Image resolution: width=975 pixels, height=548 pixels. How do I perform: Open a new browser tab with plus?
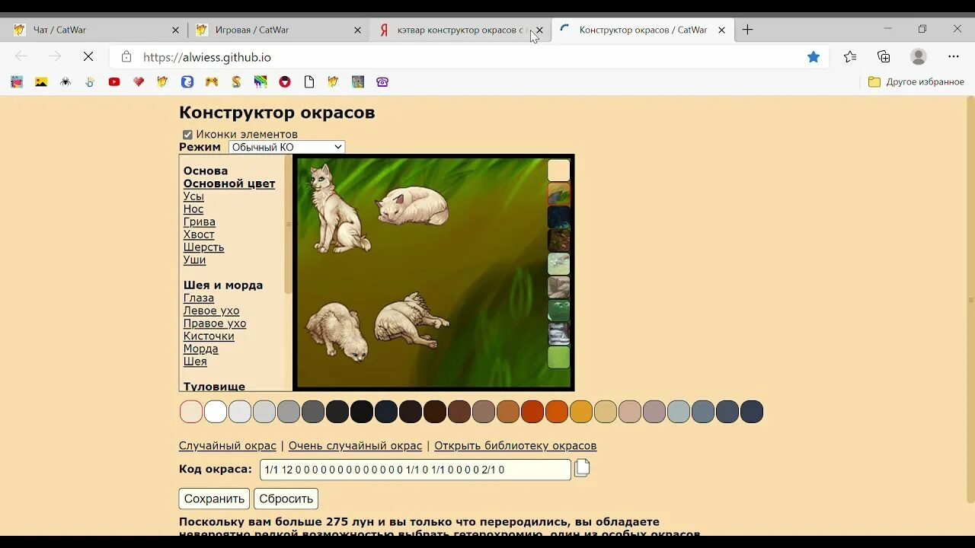pyautogui.click(x=747, y=30)
